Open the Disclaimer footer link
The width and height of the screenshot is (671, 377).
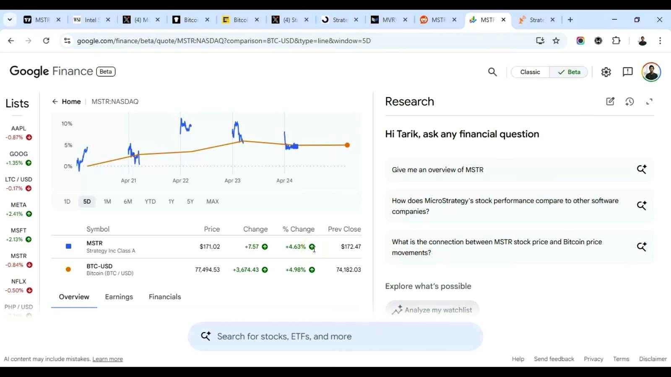click(653, 359)
